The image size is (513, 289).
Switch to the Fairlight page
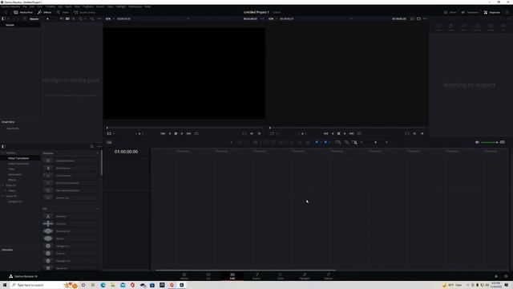coord(305,276)
